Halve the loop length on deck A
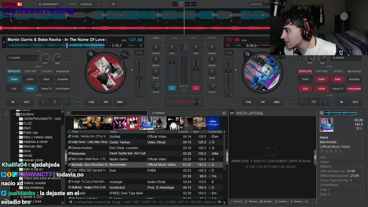 [43, 102]
